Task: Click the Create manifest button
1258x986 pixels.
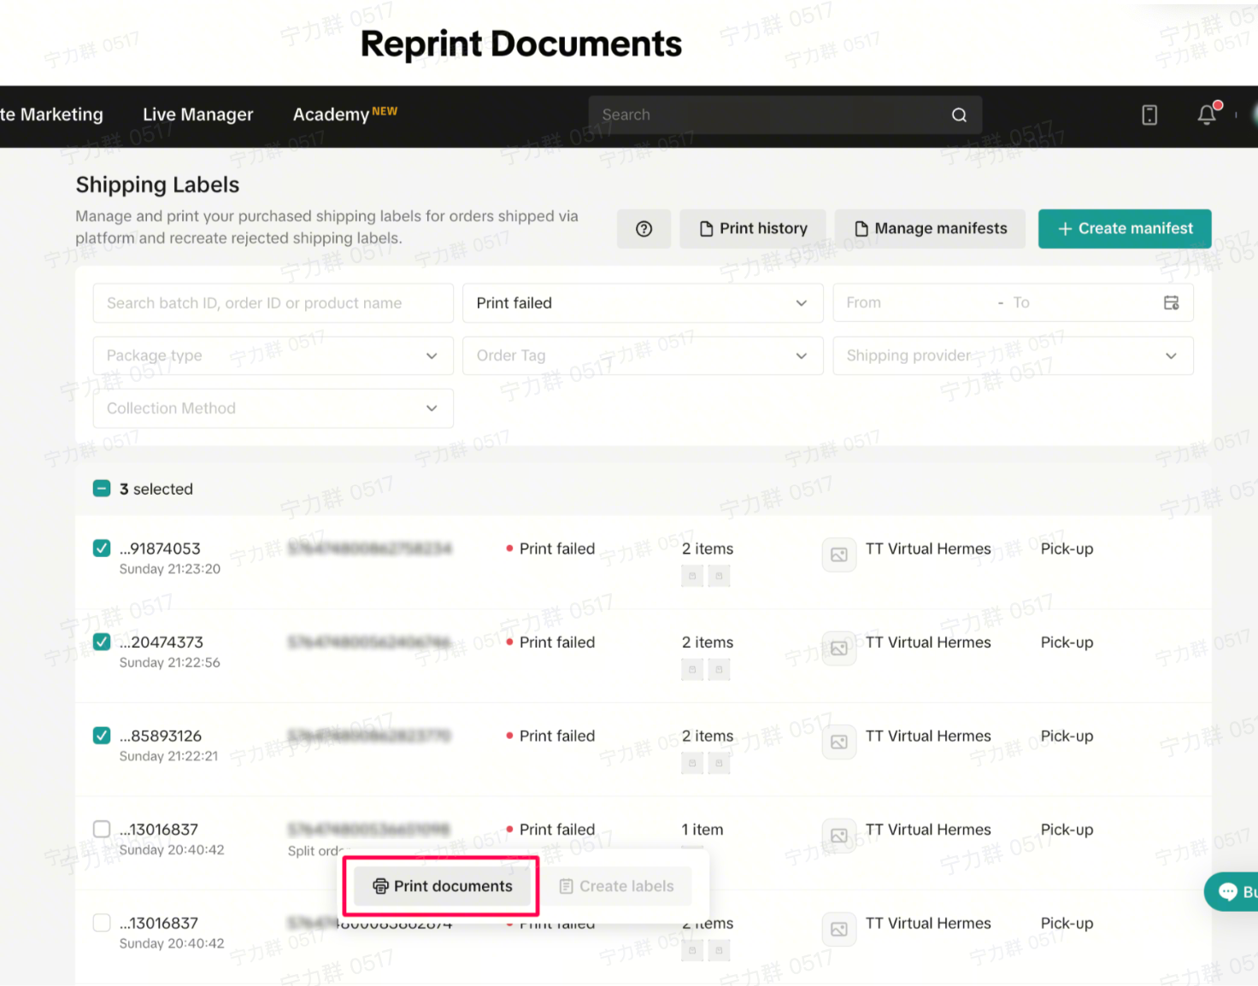Action: pos(1124,229)
